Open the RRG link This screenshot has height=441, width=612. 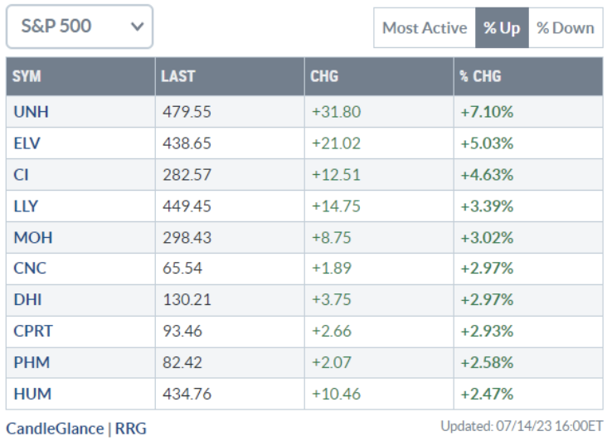click(x=129, y=428)
